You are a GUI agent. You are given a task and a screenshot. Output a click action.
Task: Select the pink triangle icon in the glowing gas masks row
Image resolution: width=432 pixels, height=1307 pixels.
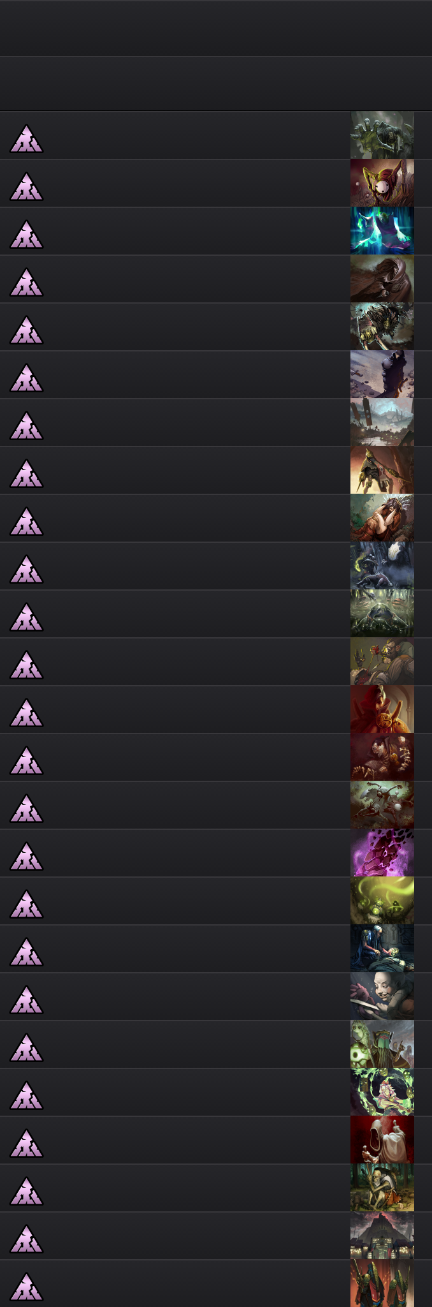point(27,904)
